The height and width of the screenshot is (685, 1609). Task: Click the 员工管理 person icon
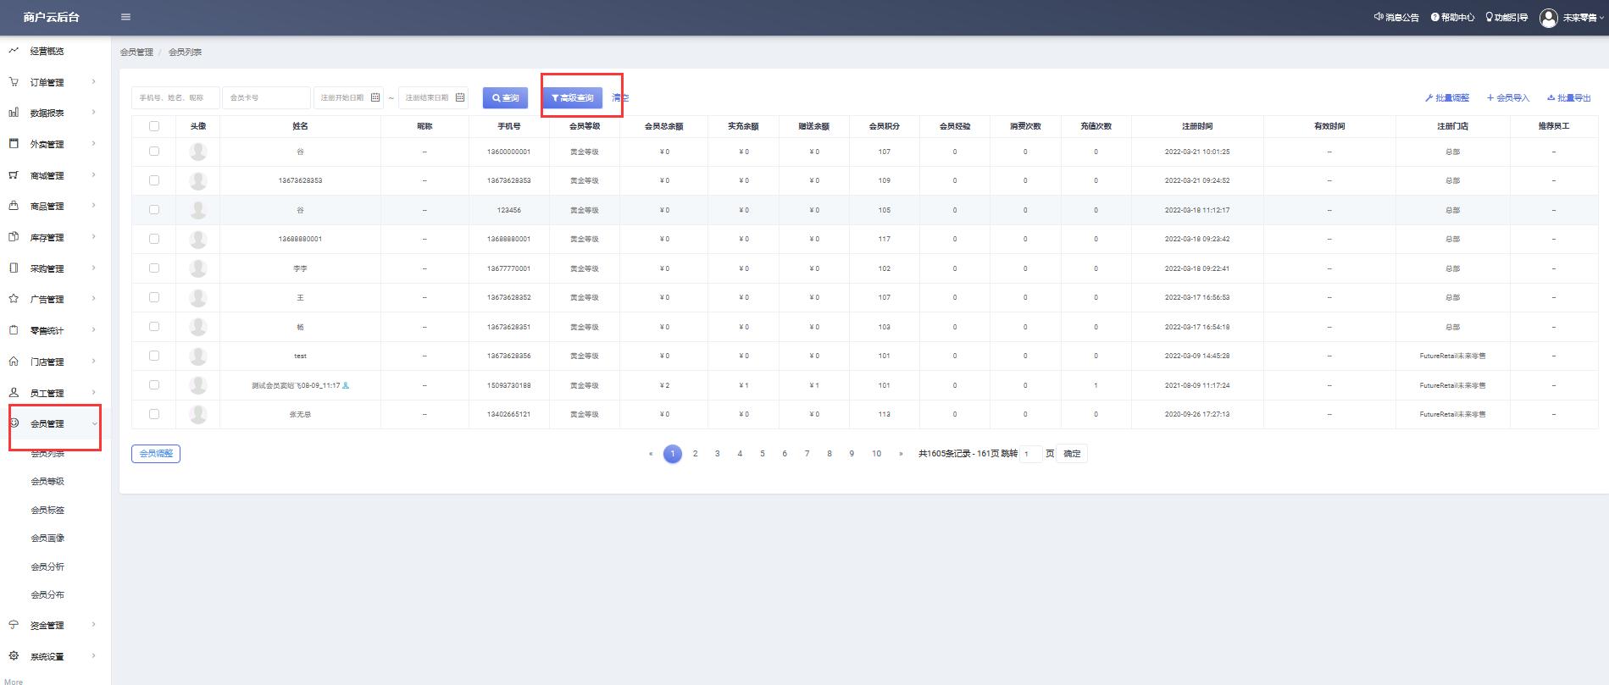14,393
